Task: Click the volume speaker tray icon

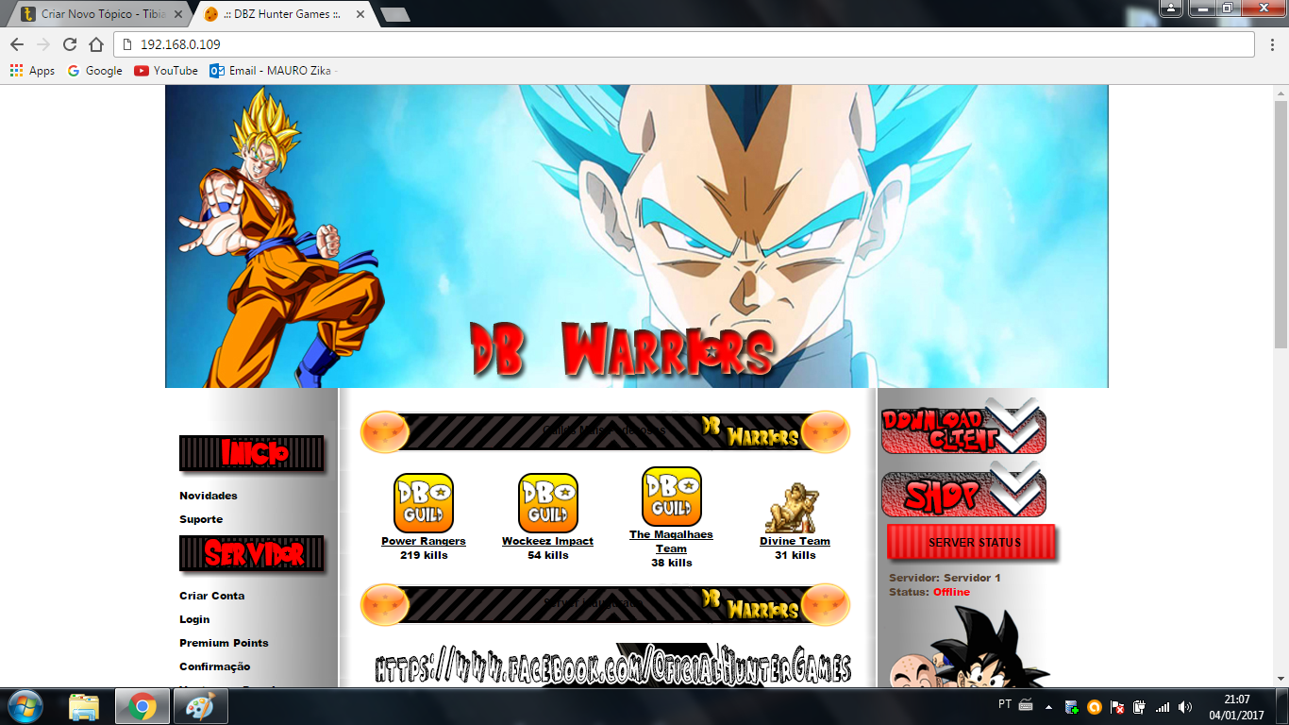Action: coord(1185,706)
